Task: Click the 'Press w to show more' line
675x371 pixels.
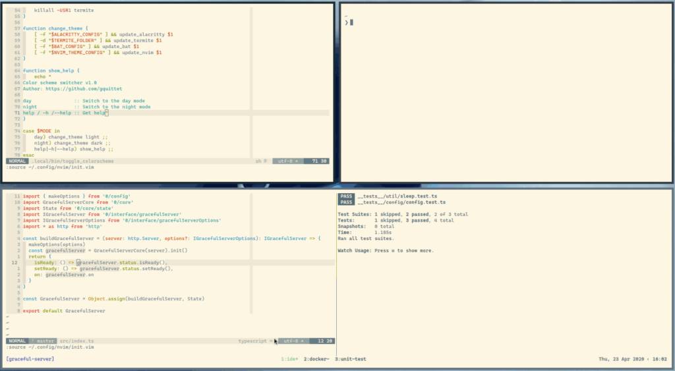Action: (x=386, y=250)
